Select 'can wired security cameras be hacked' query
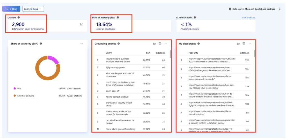Screen dimensions: 288x140 (131, 122)
